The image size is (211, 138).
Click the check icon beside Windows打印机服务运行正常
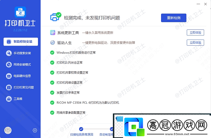coord(52,53)
